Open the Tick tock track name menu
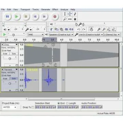The height and width of the screenshot is (123, 123). pos(11,69)
